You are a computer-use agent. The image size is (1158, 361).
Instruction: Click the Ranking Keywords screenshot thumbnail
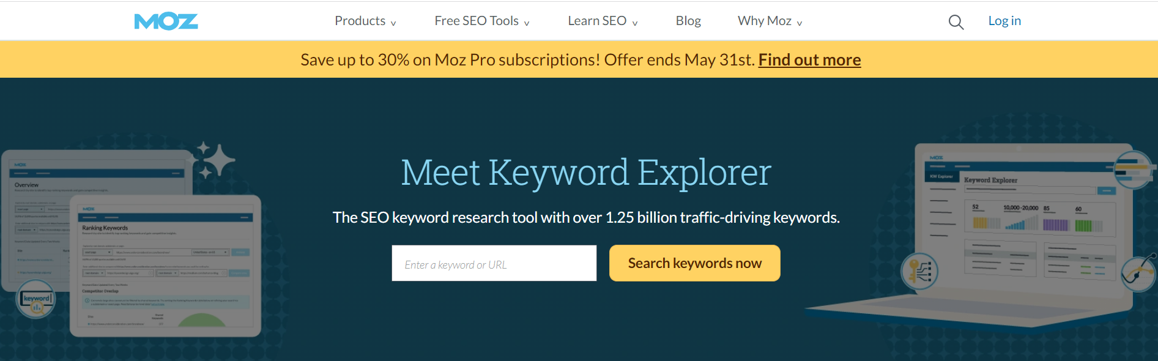[x=166, y=266]
